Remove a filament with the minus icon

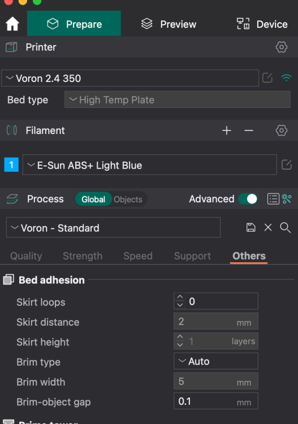248,131
